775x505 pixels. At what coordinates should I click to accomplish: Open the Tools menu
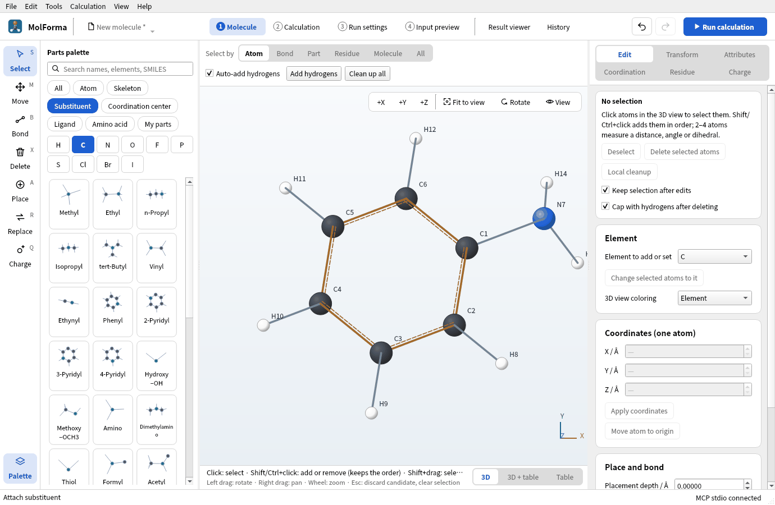pyautogui.click(x=54, y=6)
